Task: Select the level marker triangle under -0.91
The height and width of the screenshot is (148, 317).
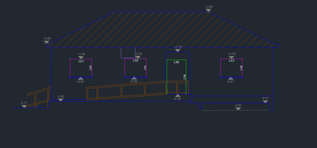Action: click(238, 109)
